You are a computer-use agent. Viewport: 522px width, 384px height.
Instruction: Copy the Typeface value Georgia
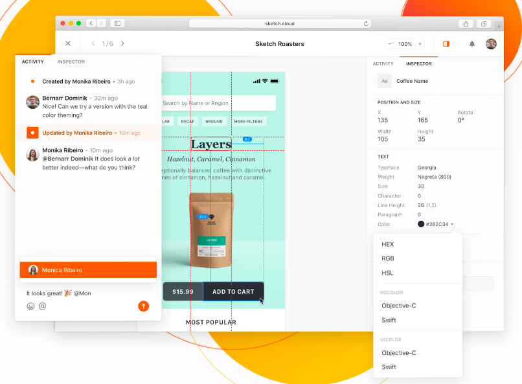click(427, 167)
